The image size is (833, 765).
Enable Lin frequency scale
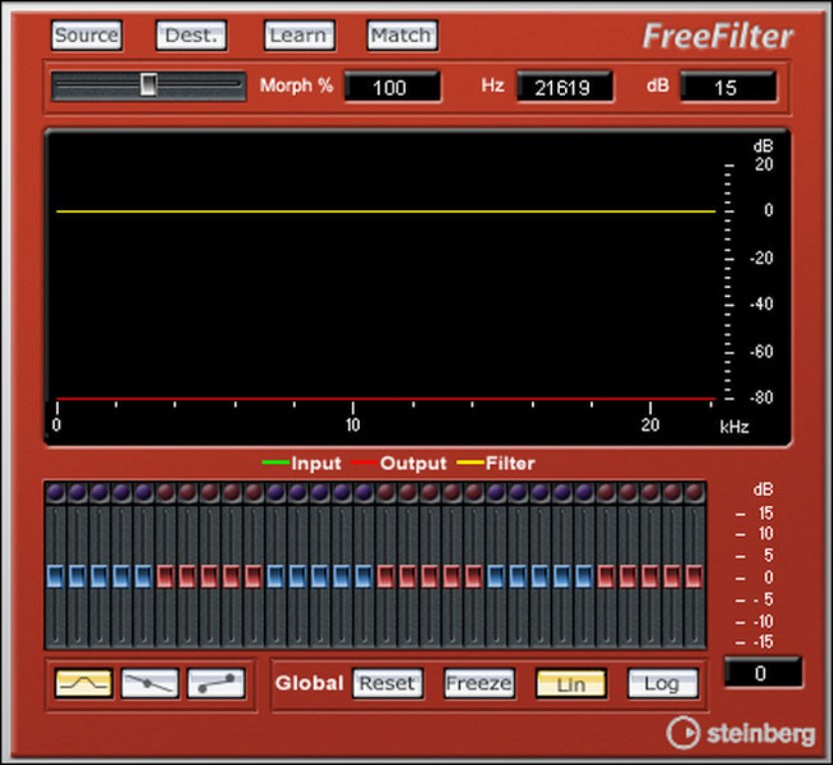click(x=571, y=683)
